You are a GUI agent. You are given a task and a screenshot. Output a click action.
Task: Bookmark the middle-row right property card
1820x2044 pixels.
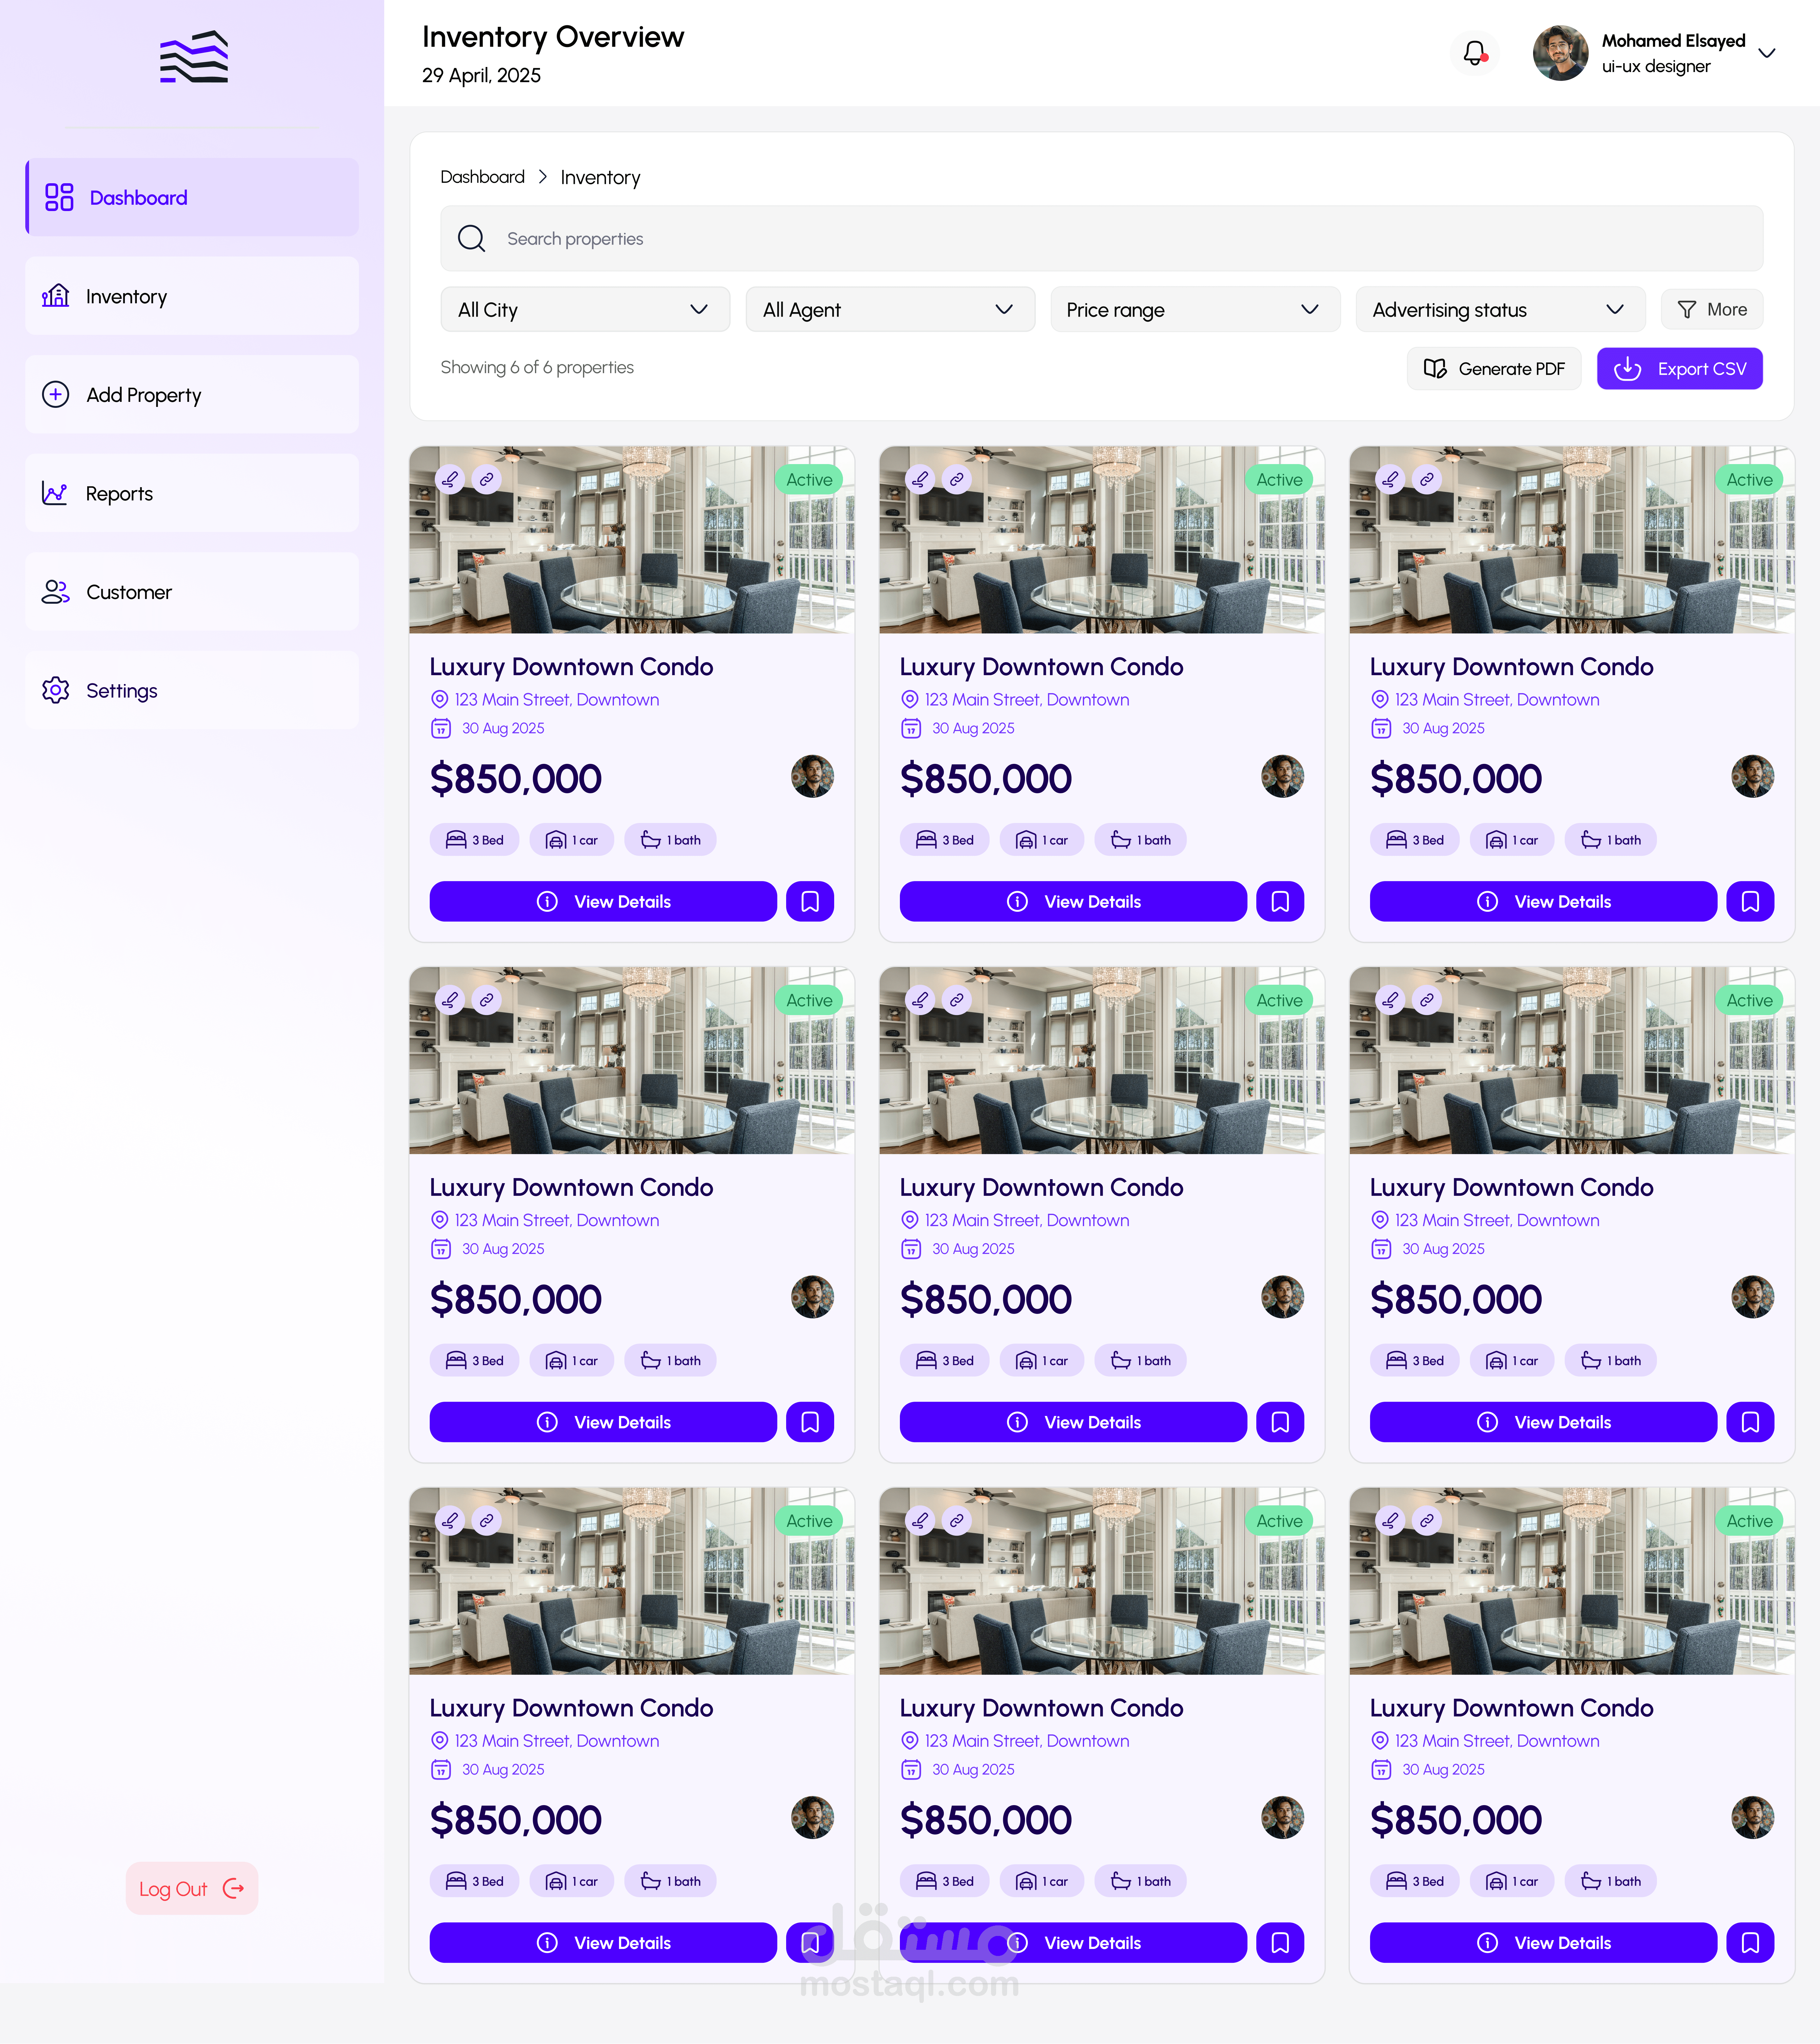tap(1750, 1422)
